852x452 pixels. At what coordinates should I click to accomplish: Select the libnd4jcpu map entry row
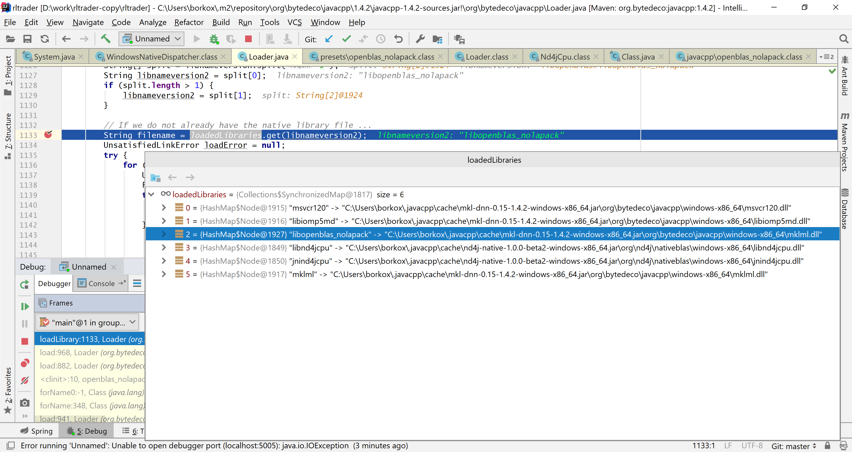(492, 248)
